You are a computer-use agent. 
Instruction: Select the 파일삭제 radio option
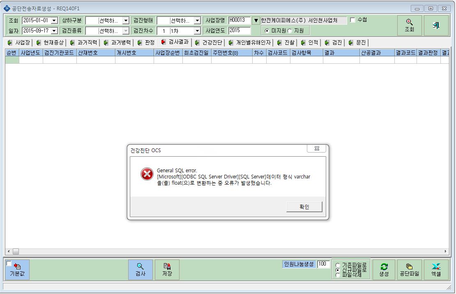[338, 275]
